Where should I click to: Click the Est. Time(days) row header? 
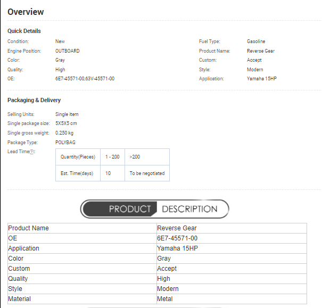[78, 173]
